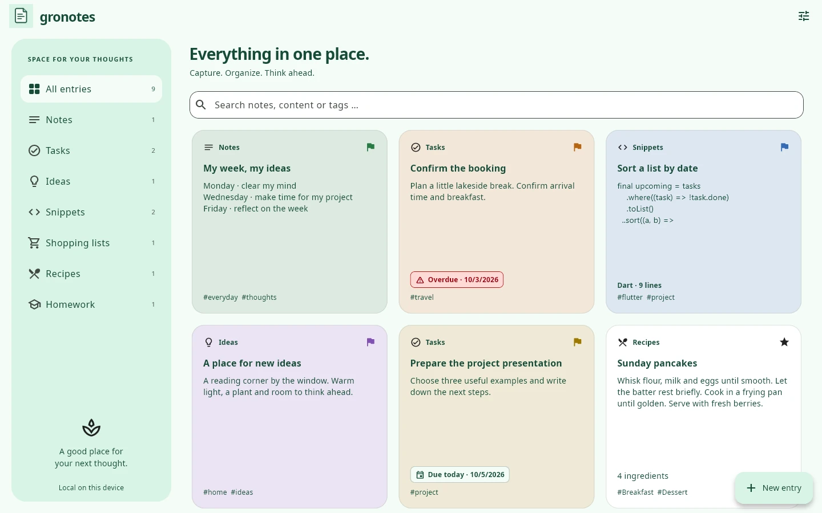Click the Overdue 10/3/2026 badge

tap(457, 280)
